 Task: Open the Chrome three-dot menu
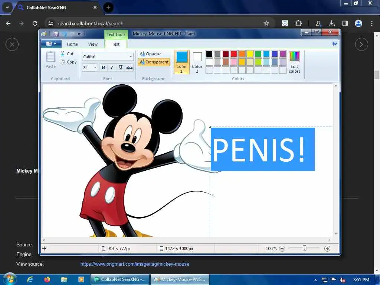[x=372, y=23]
